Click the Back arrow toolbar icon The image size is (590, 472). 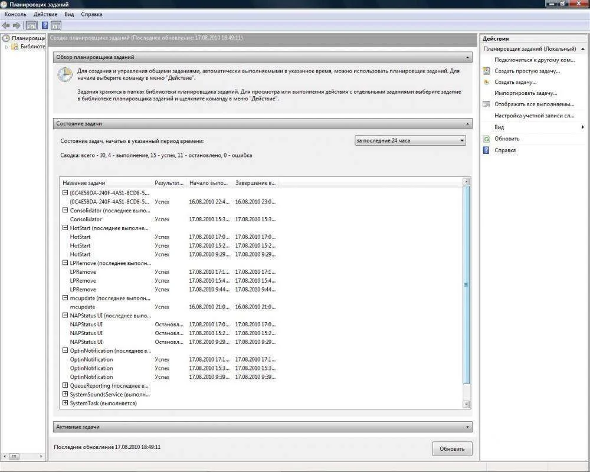[6, 25]
